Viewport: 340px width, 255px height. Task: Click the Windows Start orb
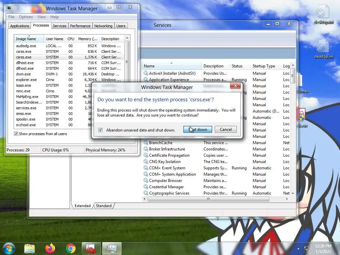click(8, 248)
